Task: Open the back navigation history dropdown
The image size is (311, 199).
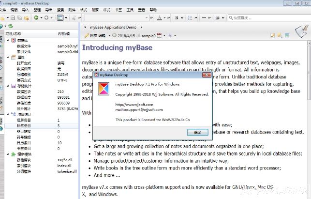Action: [x=41, y=18]
